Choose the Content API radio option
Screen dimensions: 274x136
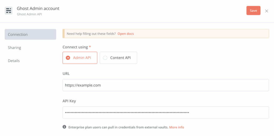coord(118,58)
